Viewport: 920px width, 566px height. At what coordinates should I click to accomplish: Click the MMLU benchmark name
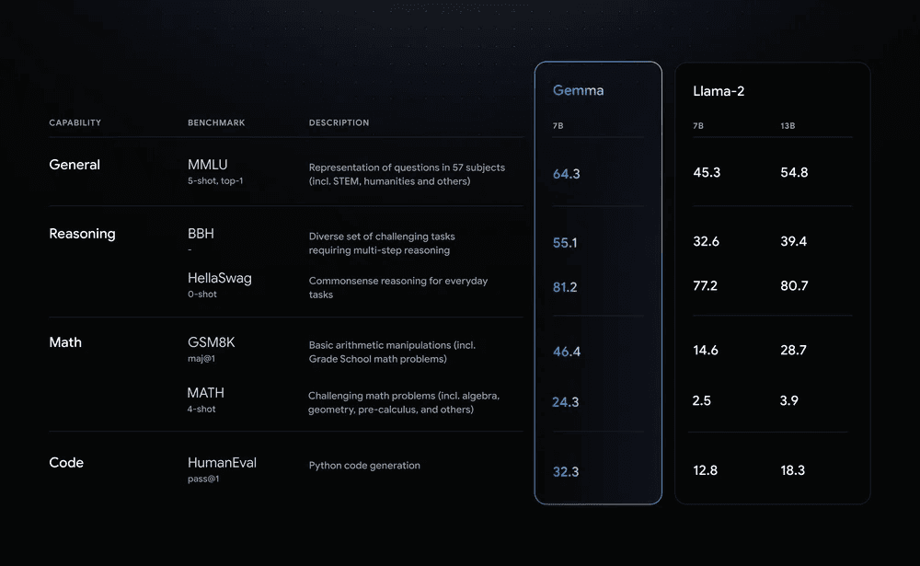[208, 165]
